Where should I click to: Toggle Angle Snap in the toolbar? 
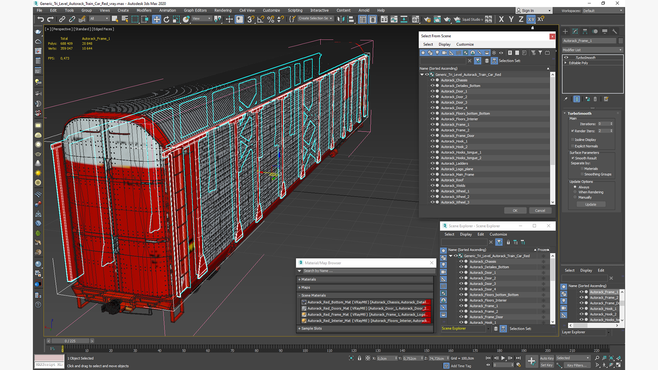261,19
